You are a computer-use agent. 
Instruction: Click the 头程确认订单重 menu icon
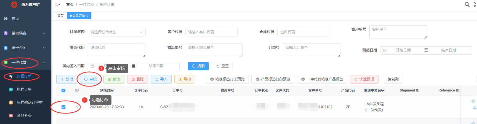coord(11,102)
